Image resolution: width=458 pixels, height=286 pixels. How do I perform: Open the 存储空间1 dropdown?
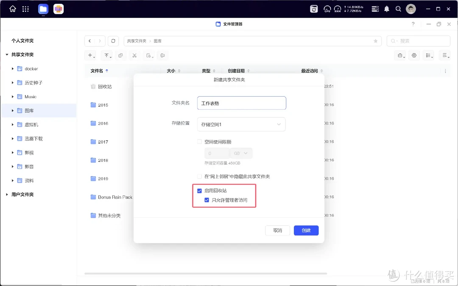point(241,124)
